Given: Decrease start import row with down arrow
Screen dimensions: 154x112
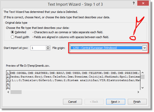Looking at the screenshot, I should coord(48,49).
